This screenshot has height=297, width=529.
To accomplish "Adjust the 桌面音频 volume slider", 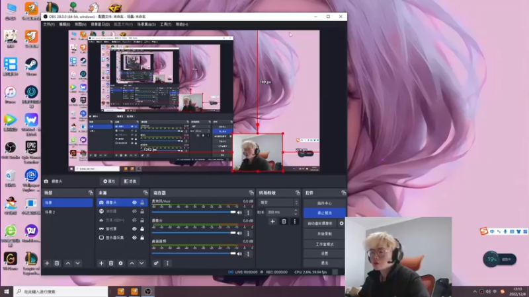I will pyautogui.click(x=194, y=253).
